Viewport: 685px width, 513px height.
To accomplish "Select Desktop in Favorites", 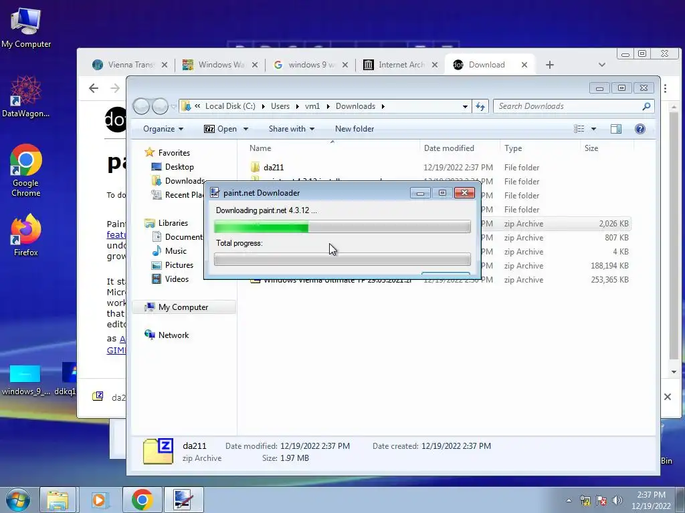I will tap(179, 166).
